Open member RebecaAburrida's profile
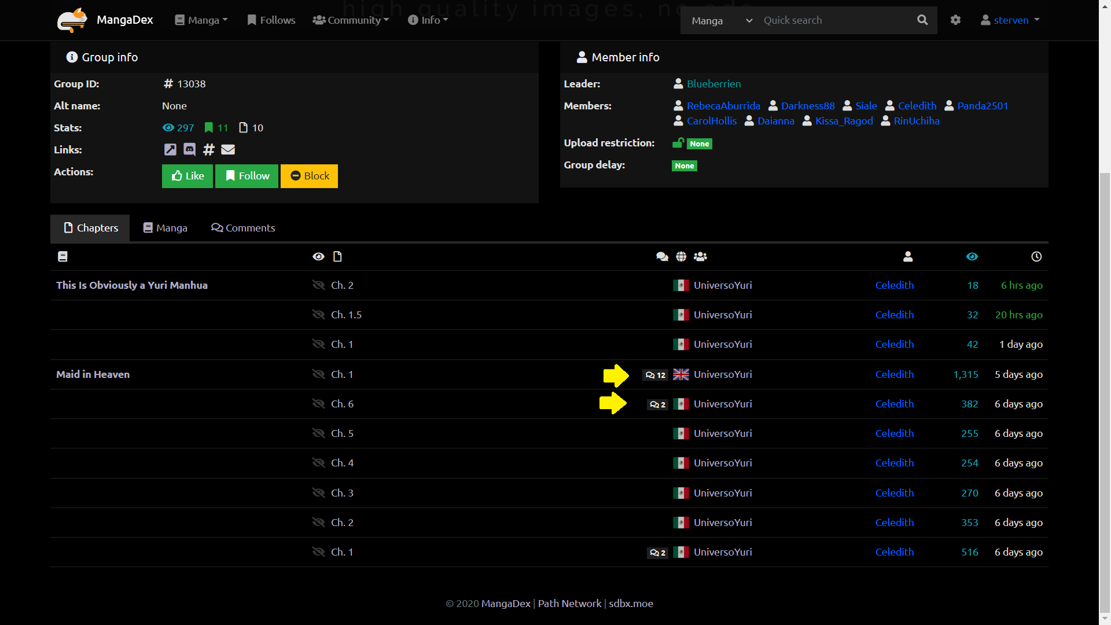Screen dimensions: 1111x625 pyautogui.click(x=723, y=106)
